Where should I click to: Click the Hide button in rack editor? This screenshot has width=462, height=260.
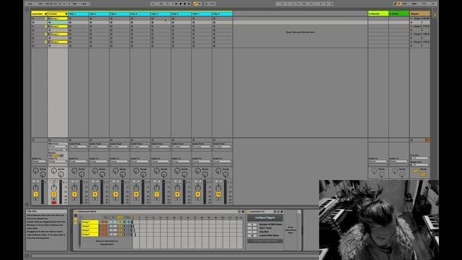click(127, 217)
